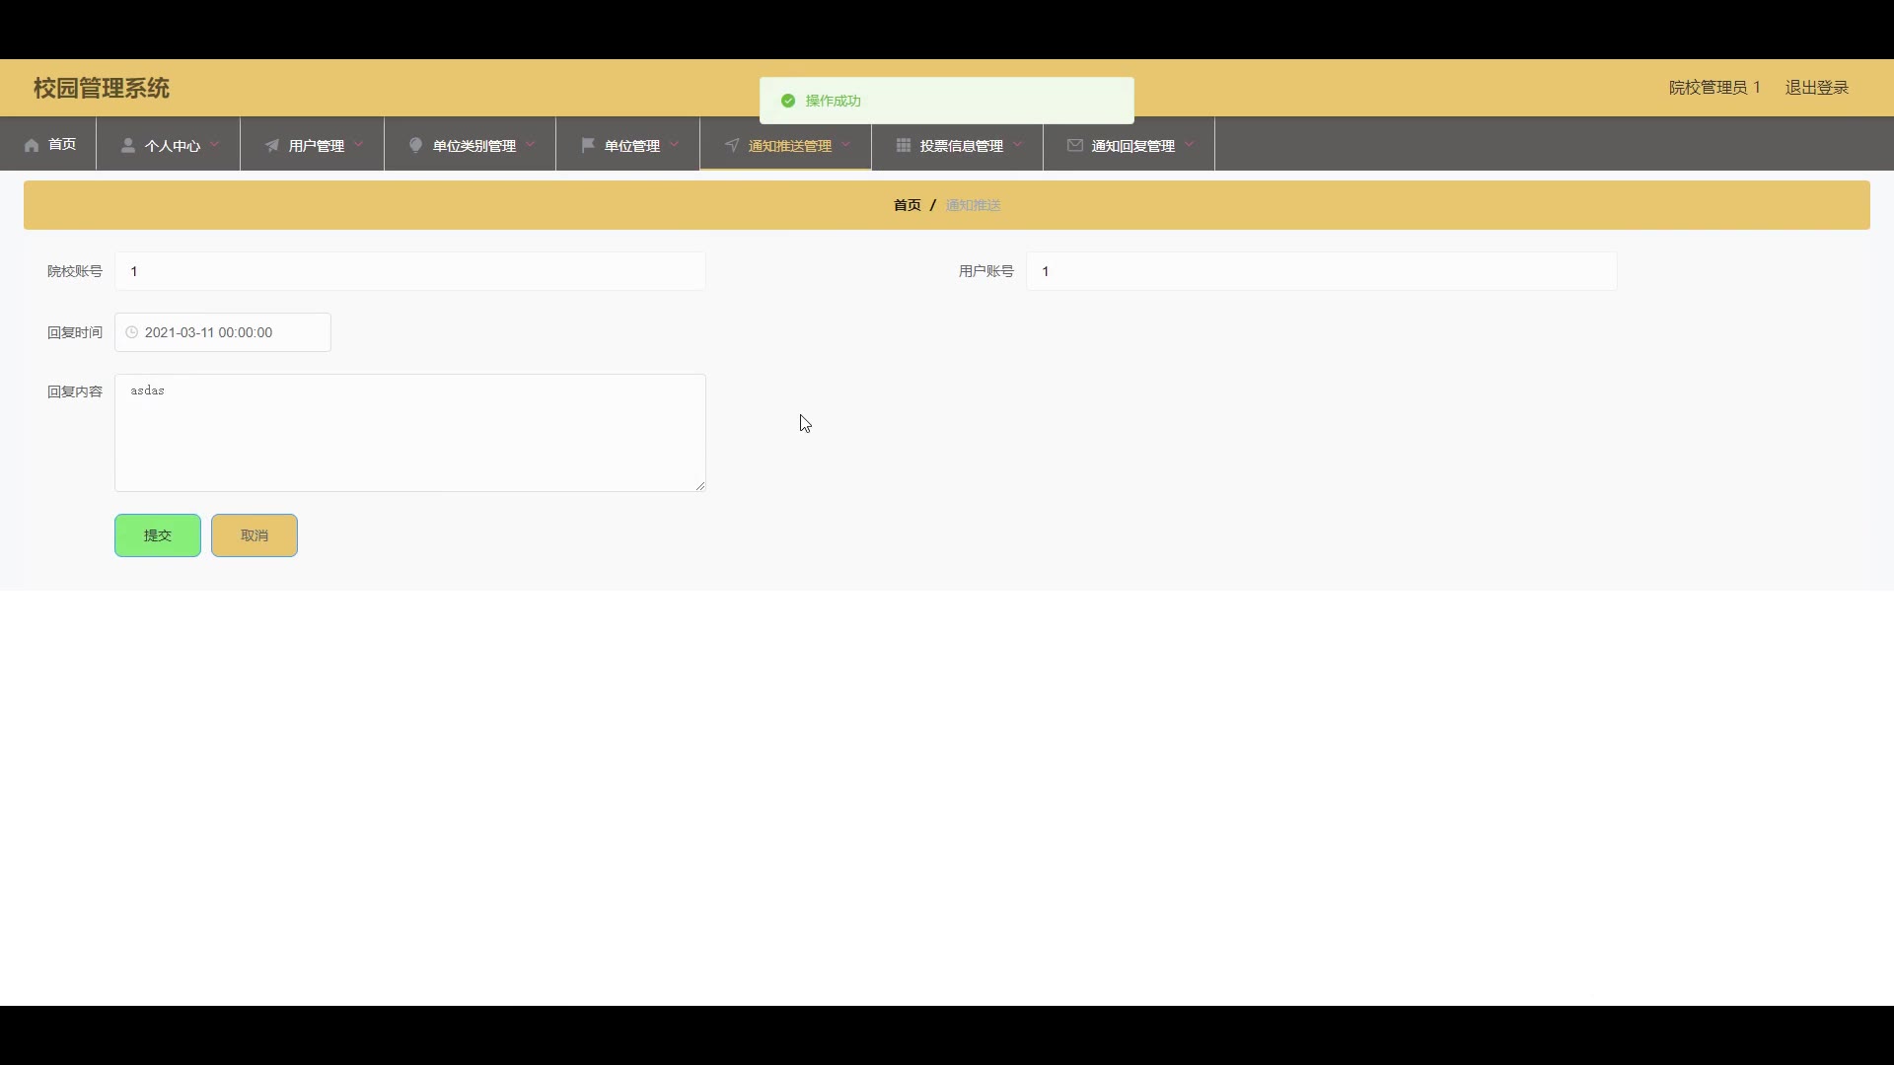Click the bulb icon for 单位类别管理
Viewport: 1894px width, 1065px height.
(415, 145)
